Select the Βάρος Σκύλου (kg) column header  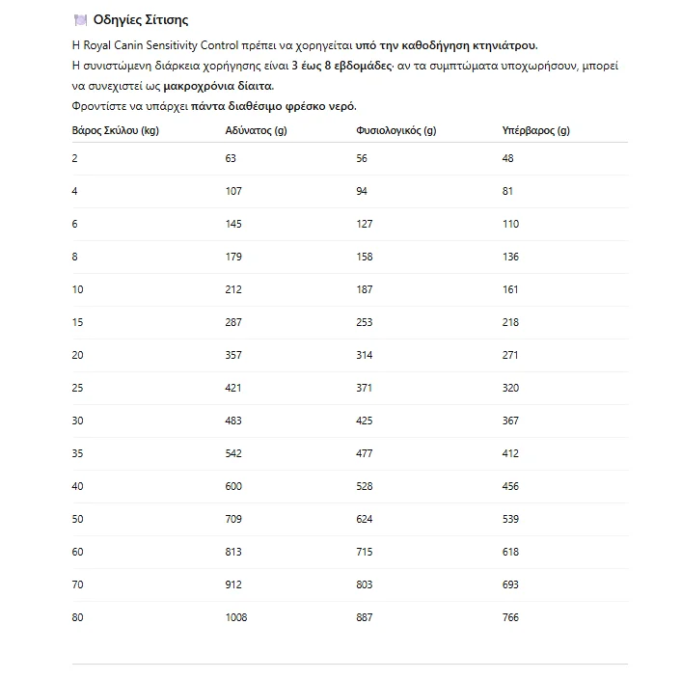click(x=116, y=130)
